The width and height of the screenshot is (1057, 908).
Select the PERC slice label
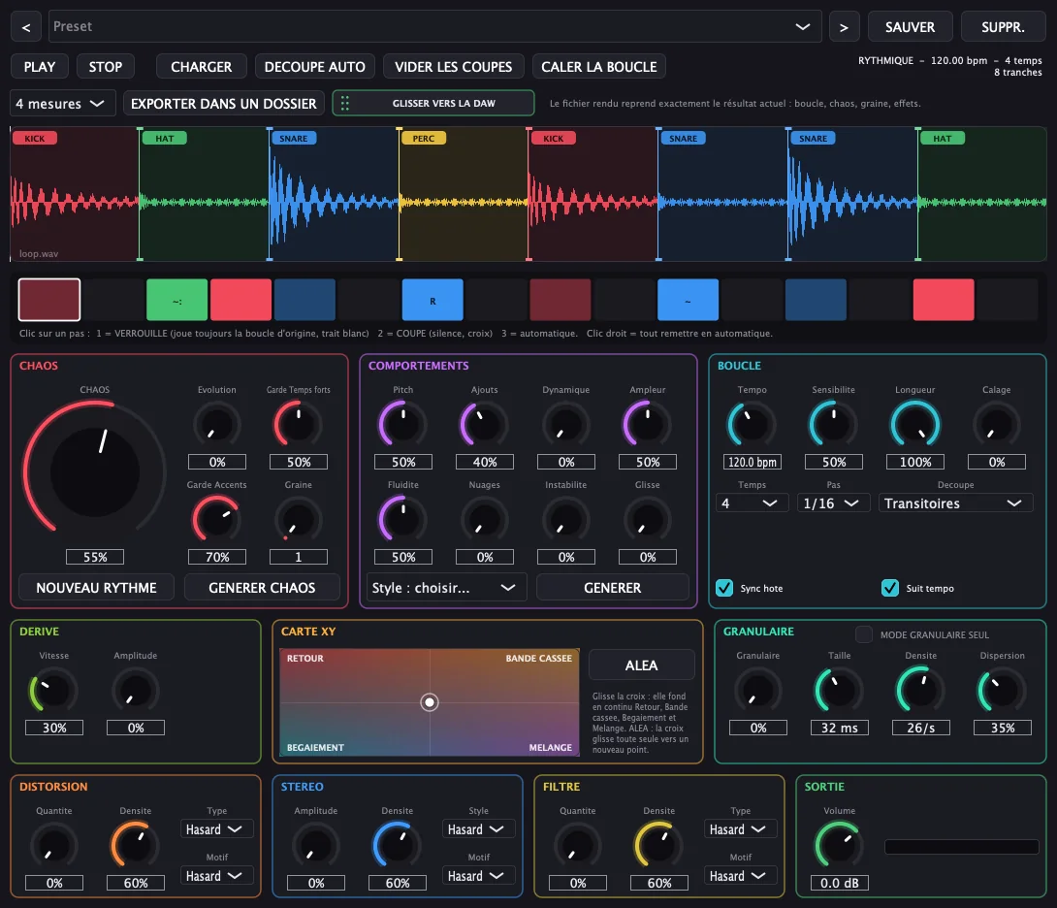pos(424,139)
